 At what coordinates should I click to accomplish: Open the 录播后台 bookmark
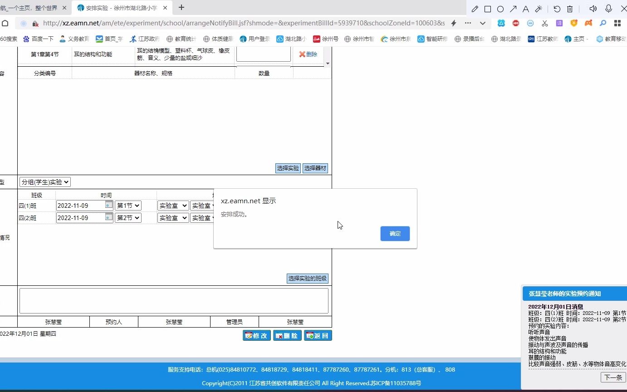(x=470, y=39)
